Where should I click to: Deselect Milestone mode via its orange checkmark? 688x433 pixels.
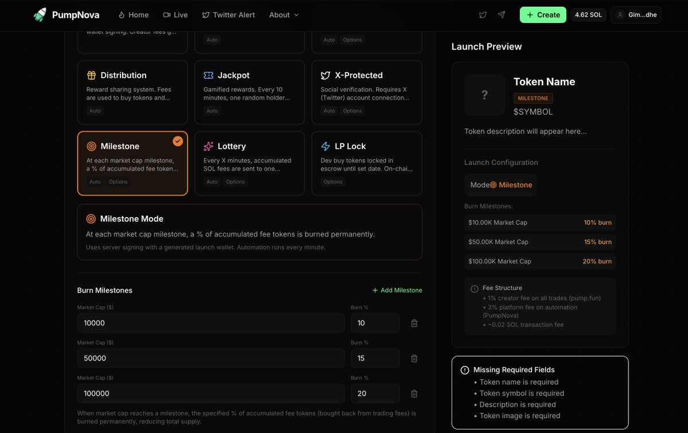pos(178,141)
